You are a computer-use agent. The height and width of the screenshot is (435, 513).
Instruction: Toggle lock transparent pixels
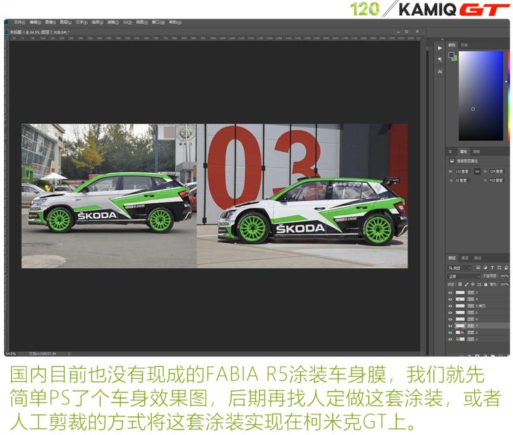(460, 284)
